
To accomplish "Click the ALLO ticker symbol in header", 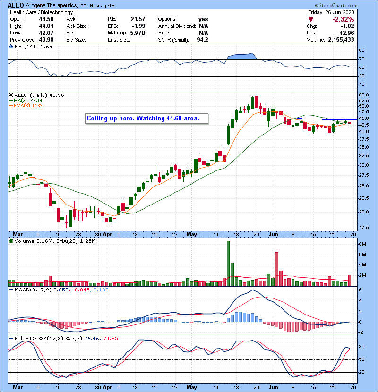I will coord(16,5).
